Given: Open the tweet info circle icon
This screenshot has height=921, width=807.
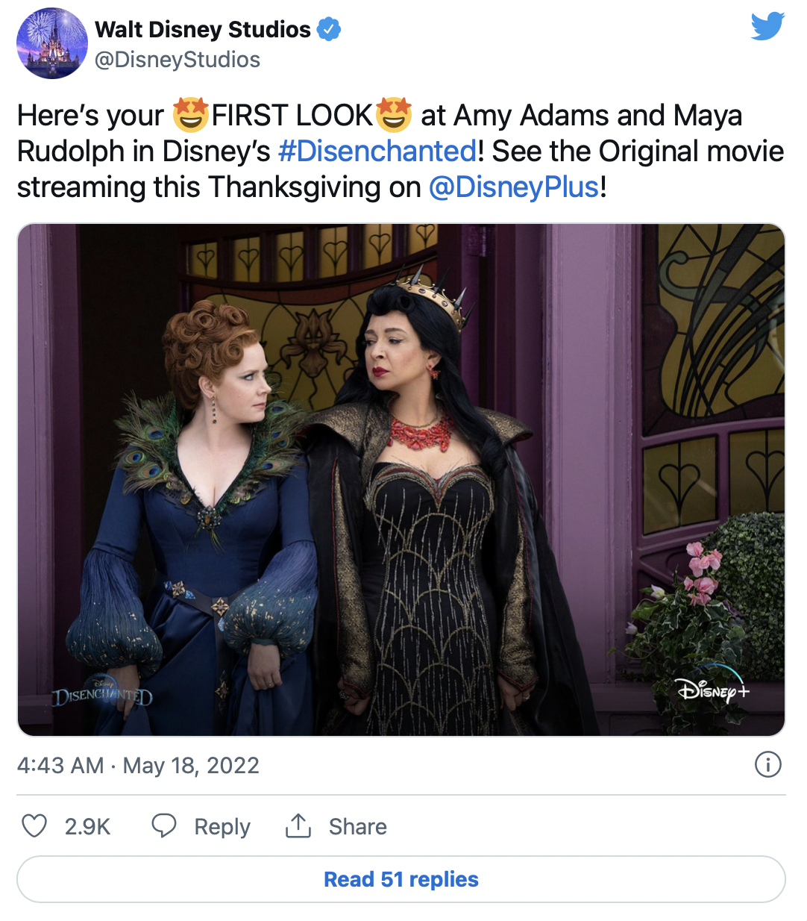Looking at the screenshot, I should tap(767, 764).
